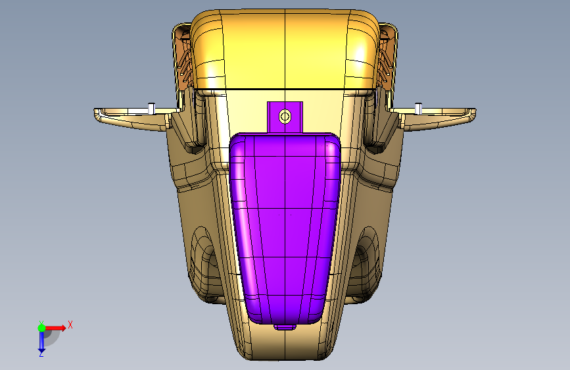The width and height of the screenshot is (570, 370).
Task: Select the purple panel part of the model
Action: coord(285,229)
